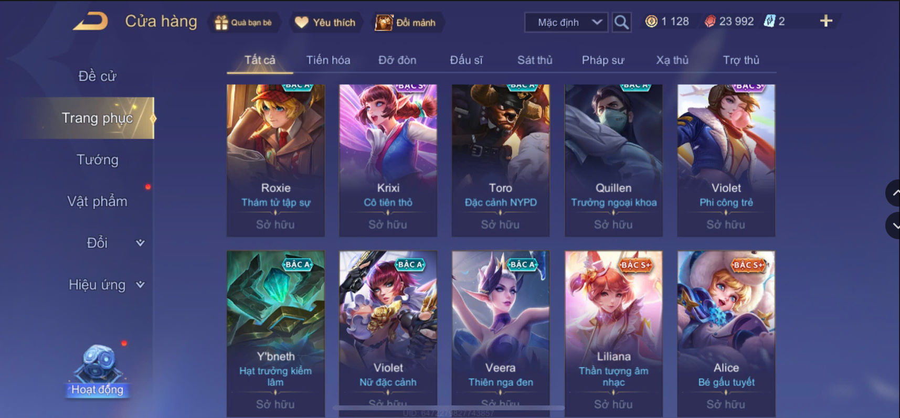The height and width of the screenshot is (418, 900).
Task: Open the Mặc định sort dropdown
Action: (566, 22)
